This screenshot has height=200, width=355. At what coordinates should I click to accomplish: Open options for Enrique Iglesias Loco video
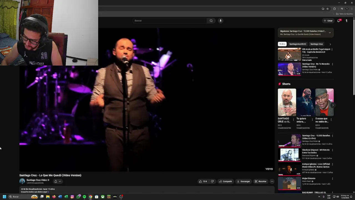tap(332, 164)
